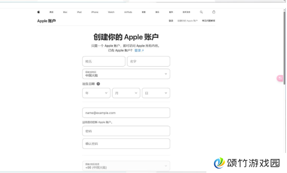
Task: Open the 日 (day) dropdown
Action: 156,93
